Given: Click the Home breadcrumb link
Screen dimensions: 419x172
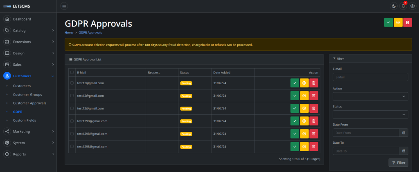Looking at the screenshot, I should [x=69, y=32].
